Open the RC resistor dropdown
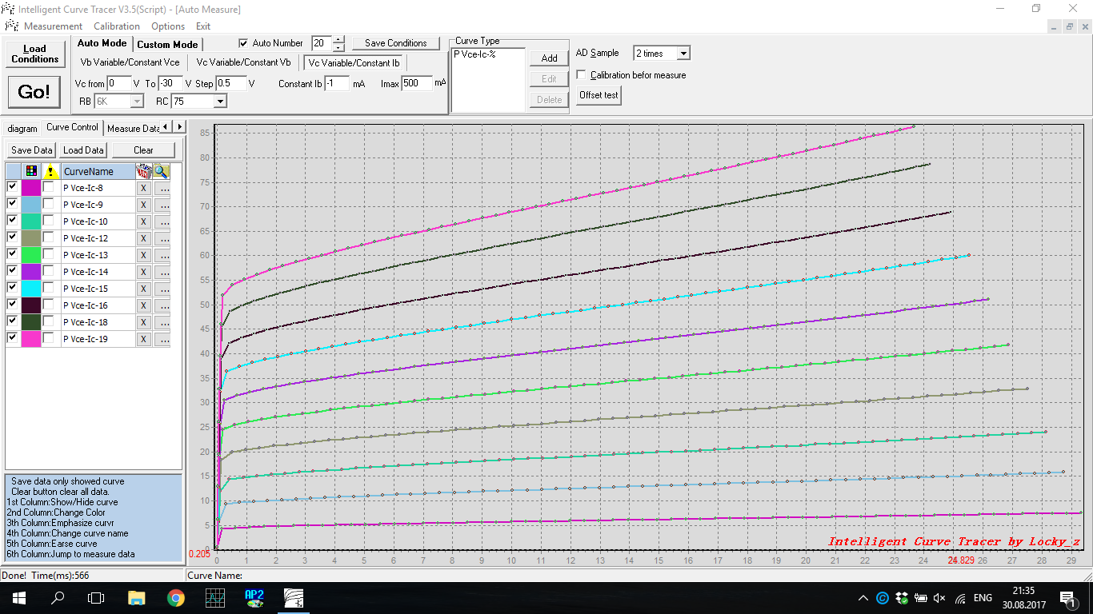This screenshot has height=614, width=1093. pos(219,102)
